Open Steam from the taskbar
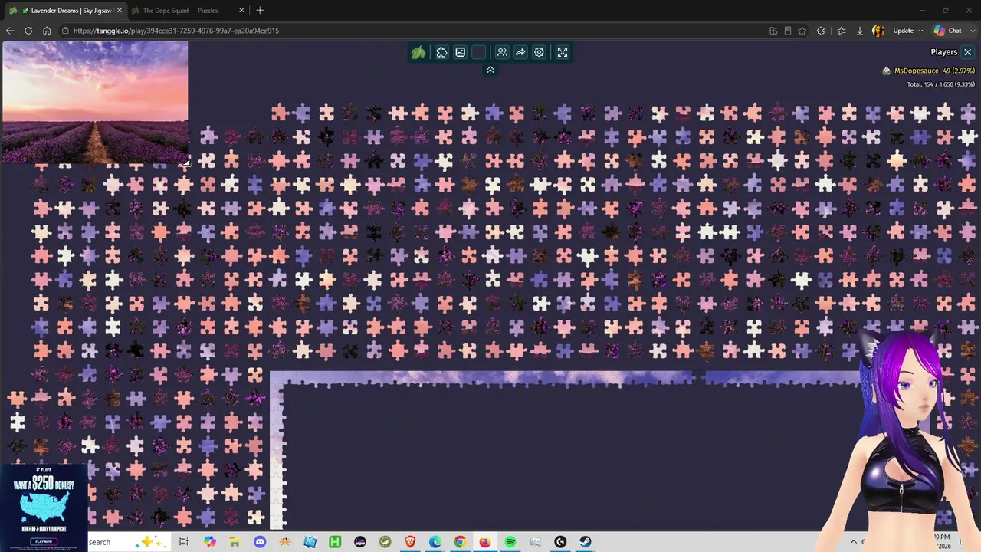 point(586,542)
